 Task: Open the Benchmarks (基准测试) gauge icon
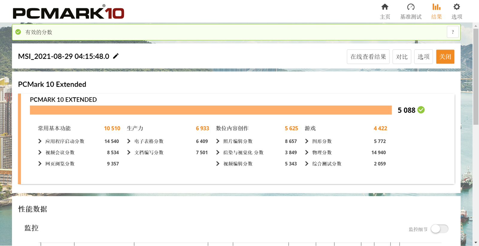coord(411,7)
